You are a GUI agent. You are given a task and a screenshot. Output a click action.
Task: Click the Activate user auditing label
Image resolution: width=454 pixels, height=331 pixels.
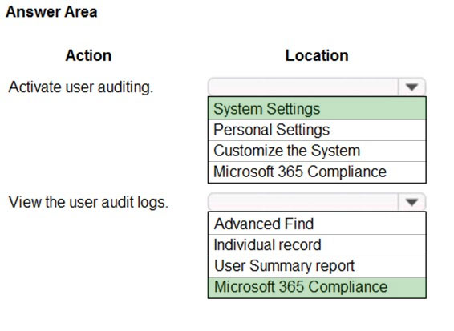tap(81, 87)
